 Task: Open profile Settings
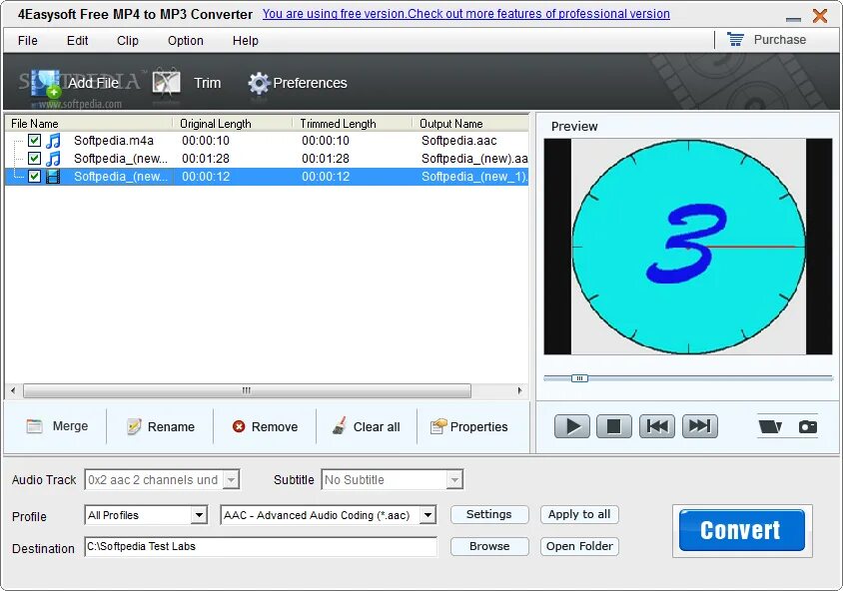click(x=489, y=514)
